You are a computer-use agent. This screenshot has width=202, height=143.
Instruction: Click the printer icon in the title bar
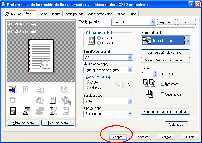click(x=3, y=5)
